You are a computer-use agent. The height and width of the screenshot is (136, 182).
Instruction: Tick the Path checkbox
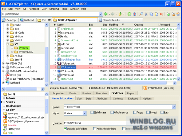coord(162,112)
